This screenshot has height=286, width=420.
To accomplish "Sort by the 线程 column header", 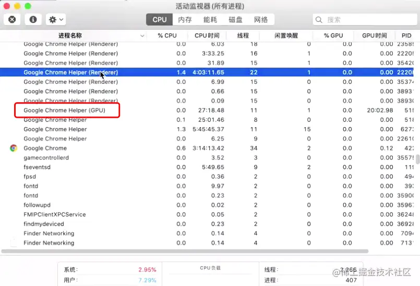I will pyautogui.click(x=243, y=35).
